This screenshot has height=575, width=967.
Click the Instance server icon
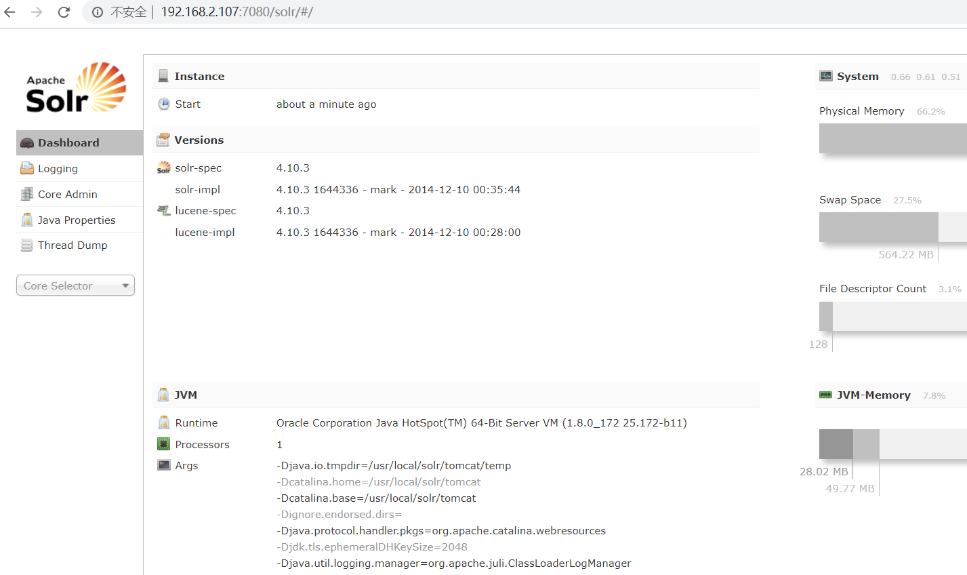point(163,76)
